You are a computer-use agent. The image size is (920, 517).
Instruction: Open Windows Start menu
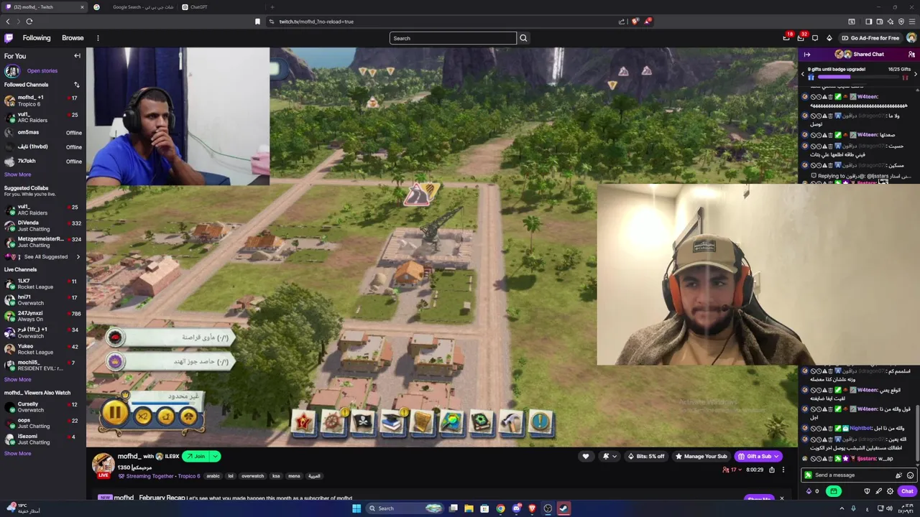coord(356,508)
